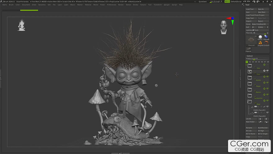Toggle visibility eye of Base folder
Viewport: 273px width, 154px height.
[267, 101]
